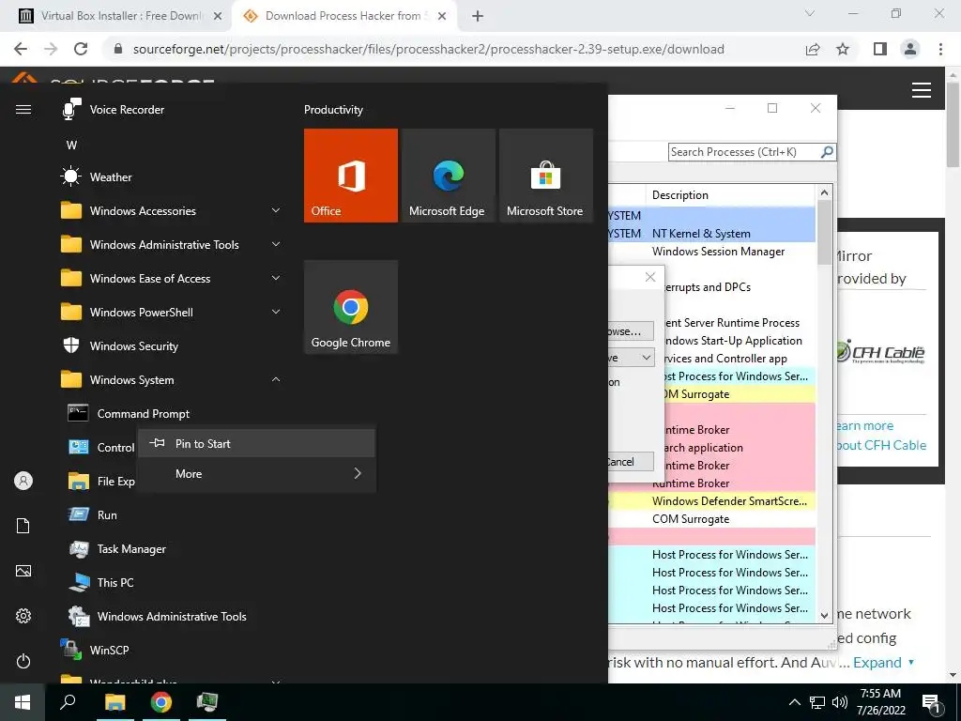
Task: Launch the Google Chrome tile
Action: coord(351,307)
